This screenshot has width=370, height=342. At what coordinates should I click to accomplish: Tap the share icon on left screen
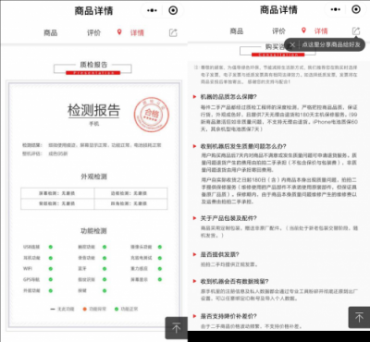[x=173, y=32]
